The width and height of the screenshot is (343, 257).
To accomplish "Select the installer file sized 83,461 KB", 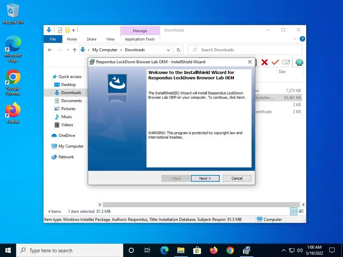I will (278, 97).
